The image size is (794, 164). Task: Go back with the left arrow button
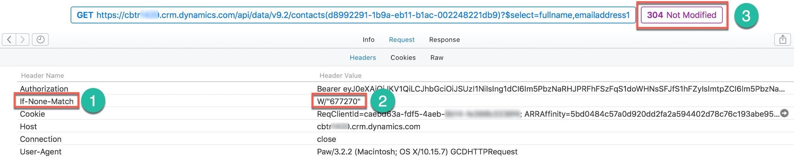tap(9, 39)
